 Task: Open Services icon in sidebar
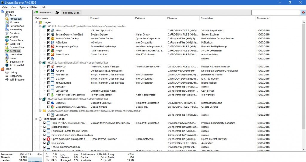[x=7, y=33]
